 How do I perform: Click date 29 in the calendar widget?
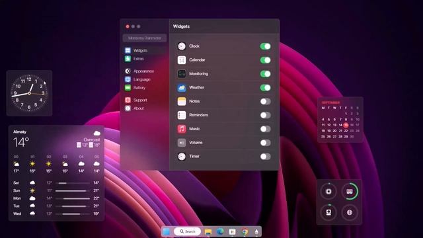pyautogui.click(x=346, y=137)
